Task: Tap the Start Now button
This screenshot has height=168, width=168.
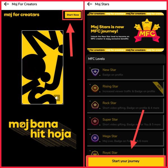Action: point(73,15)
